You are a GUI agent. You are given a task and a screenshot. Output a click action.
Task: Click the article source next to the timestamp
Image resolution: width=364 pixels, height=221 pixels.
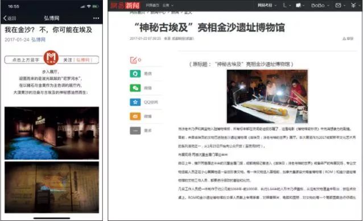point(179,39)
